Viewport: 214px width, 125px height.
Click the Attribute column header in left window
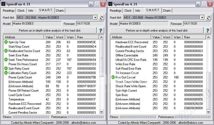[x=24, y=37]
